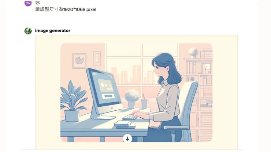Click the framed leaf picture on wall

click(x=79, y=61)
